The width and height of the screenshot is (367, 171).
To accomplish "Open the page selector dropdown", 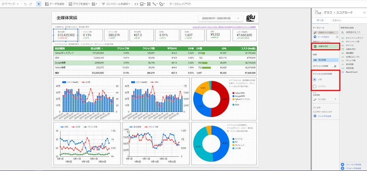I will point(10,4).
